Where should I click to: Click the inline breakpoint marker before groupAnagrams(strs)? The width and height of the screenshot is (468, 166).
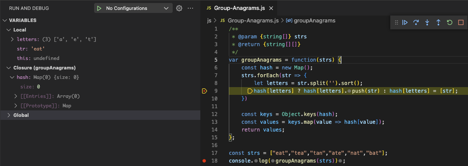(x=272, y=161)
